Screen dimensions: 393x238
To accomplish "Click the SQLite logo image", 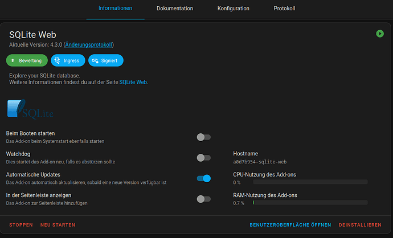I will pos(30,109).
